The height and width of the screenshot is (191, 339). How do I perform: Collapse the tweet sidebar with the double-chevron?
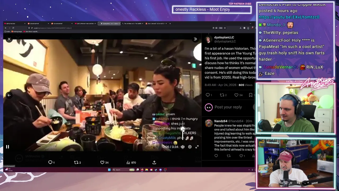195,39
